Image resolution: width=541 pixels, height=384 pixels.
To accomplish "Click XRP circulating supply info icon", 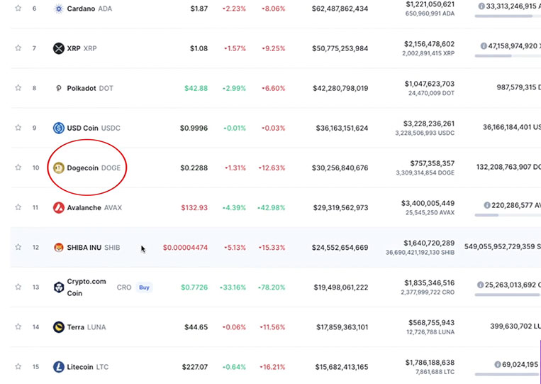I will tap(484, 46).
